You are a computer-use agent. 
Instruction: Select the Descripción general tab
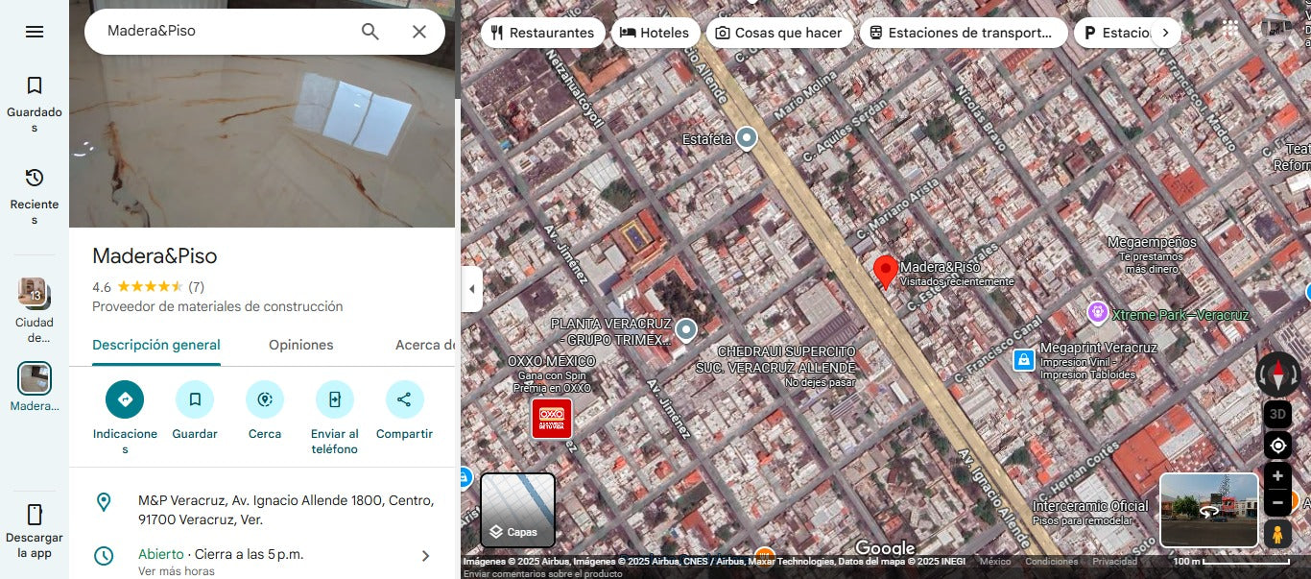pos(156,345)
